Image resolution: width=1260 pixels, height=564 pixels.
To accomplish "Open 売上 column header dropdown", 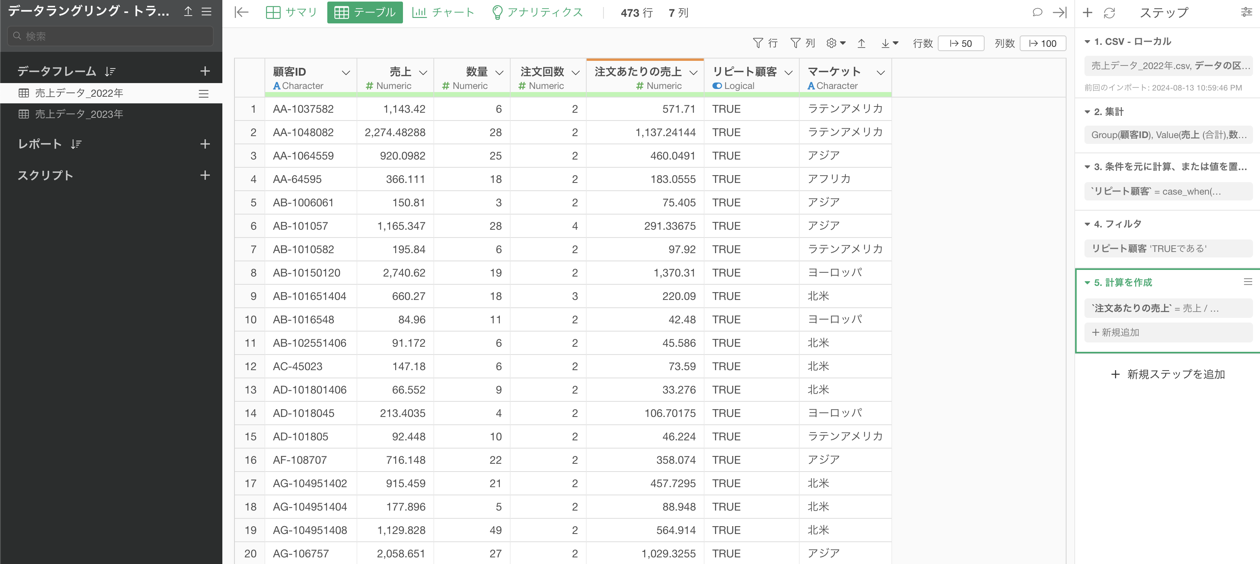I will click(x=423, y=73).
